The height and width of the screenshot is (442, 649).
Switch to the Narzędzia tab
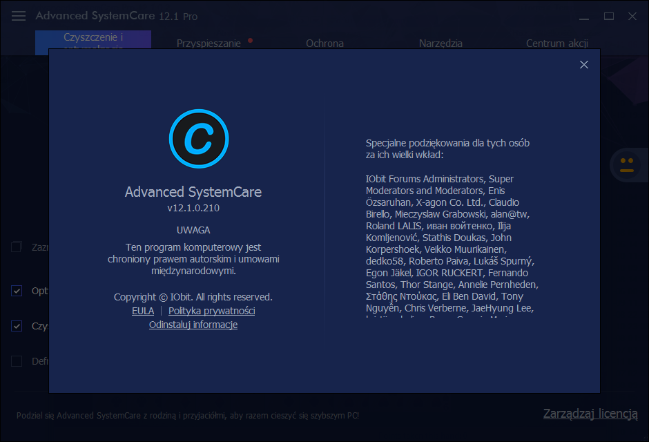[440, 44]
